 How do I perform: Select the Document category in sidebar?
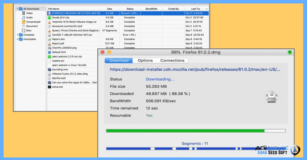pos(32,26)
